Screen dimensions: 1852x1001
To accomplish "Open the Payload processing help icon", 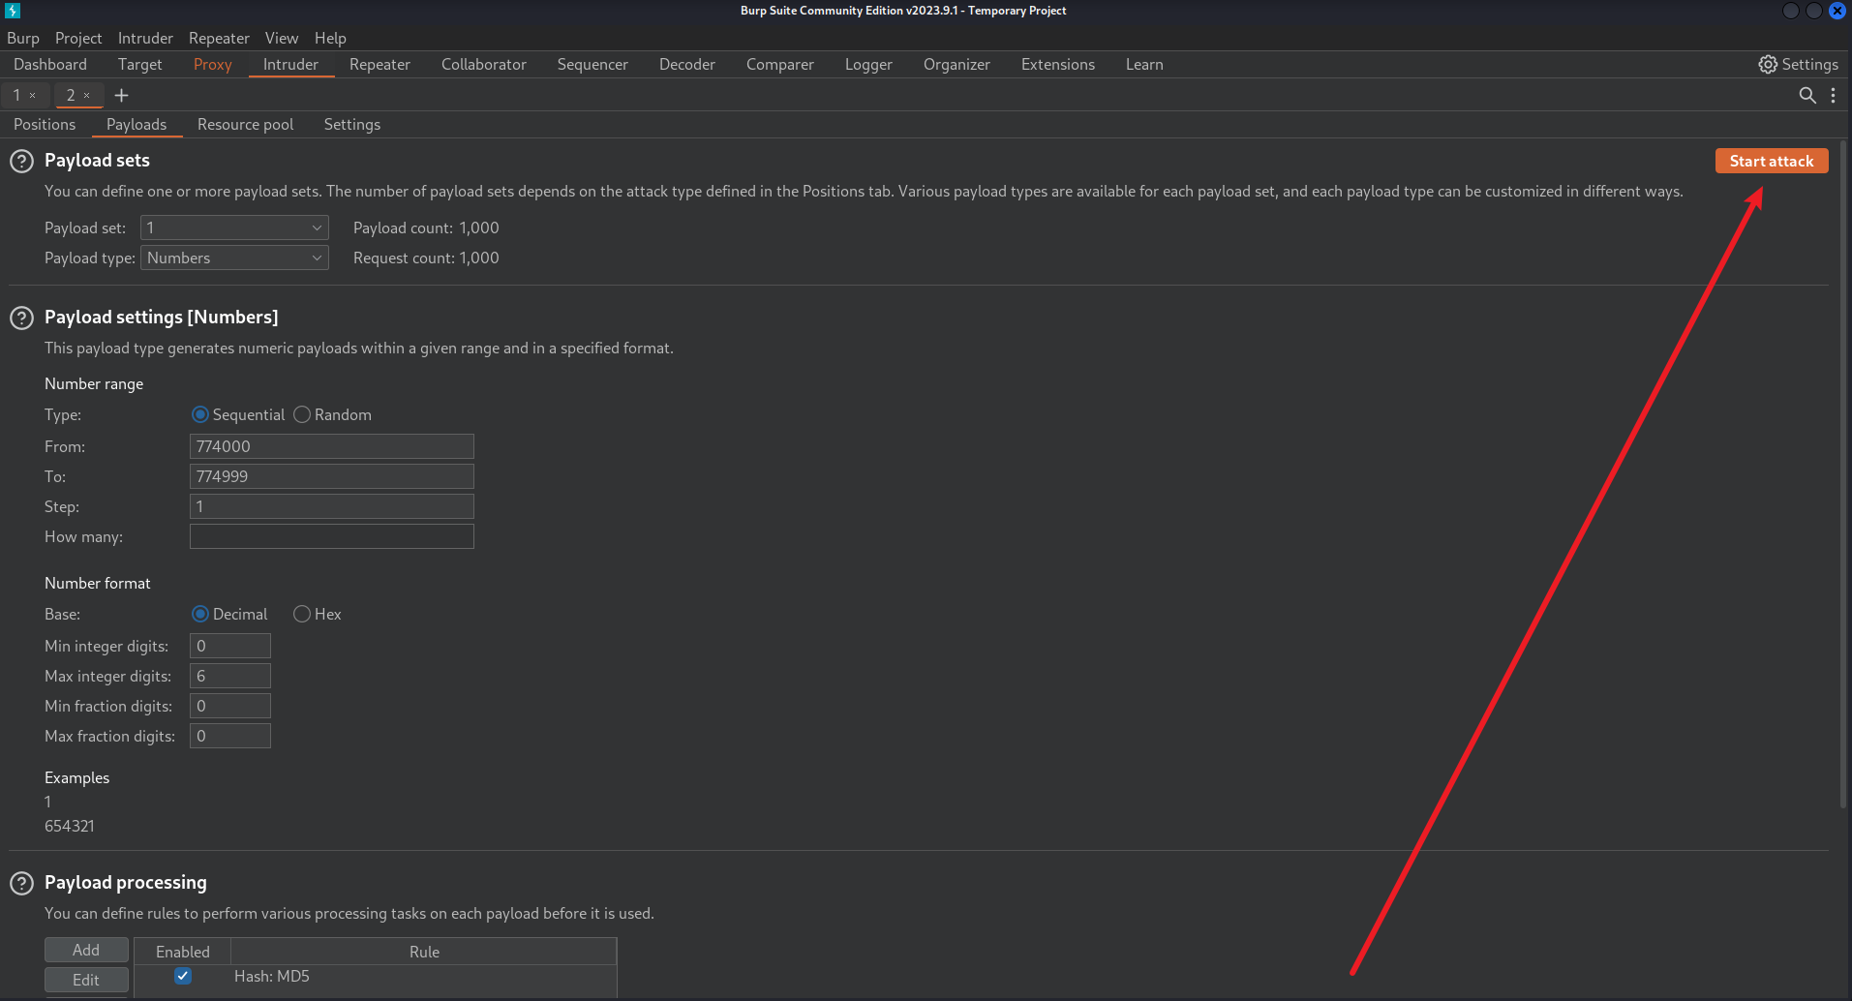I will (x=21, y=883).
